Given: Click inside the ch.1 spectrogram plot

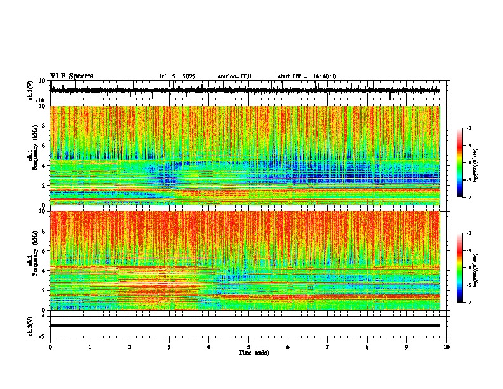Looking at the screenshot, I should click(245, 155).
